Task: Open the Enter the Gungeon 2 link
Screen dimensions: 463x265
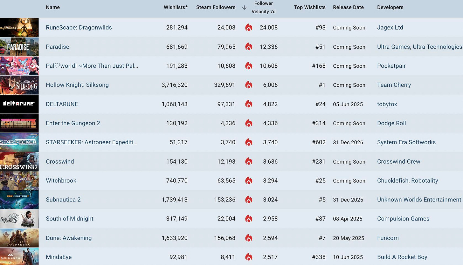Action: 73,123
